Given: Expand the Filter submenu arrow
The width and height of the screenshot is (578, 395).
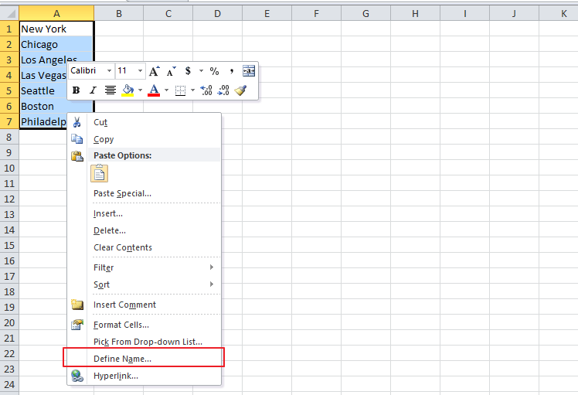Looking at the screenshot, I should click(x=212, y=267).
